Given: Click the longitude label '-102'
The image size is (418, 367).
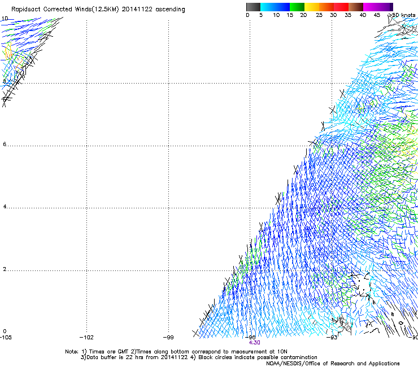Looking at the screenshot, I should tap(86, 338).
